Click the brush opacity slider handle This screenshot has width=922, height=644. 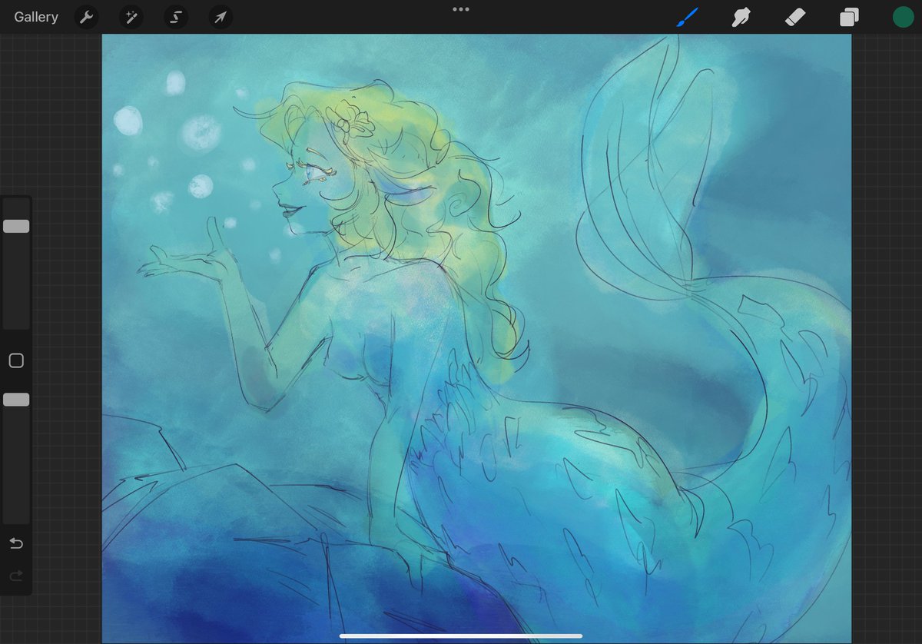(16, 400)
